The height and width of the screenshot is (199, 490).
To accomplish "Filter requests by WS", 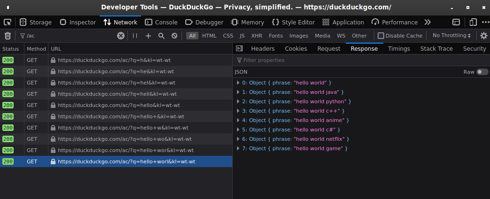I will pyautogui.click(x=341, y=36).
